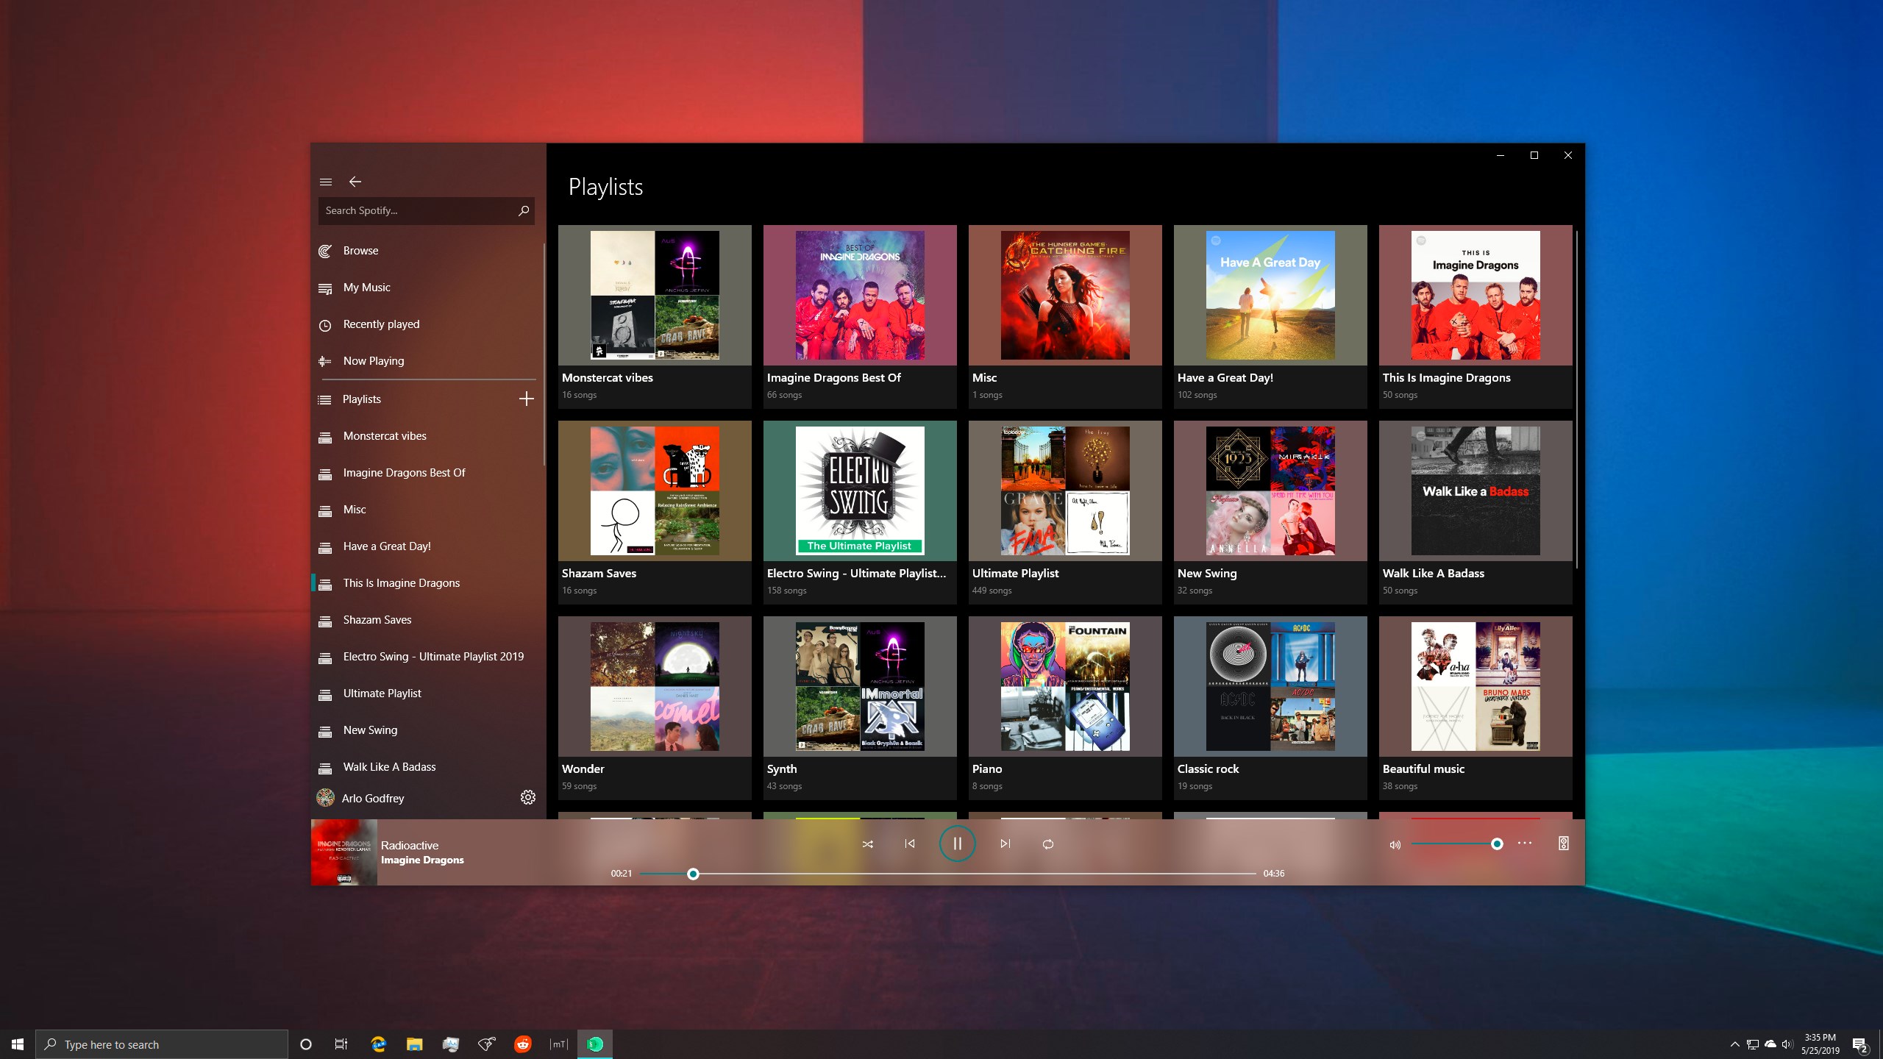Open settings gear next to Arlo Godfrey

[527, 797]
